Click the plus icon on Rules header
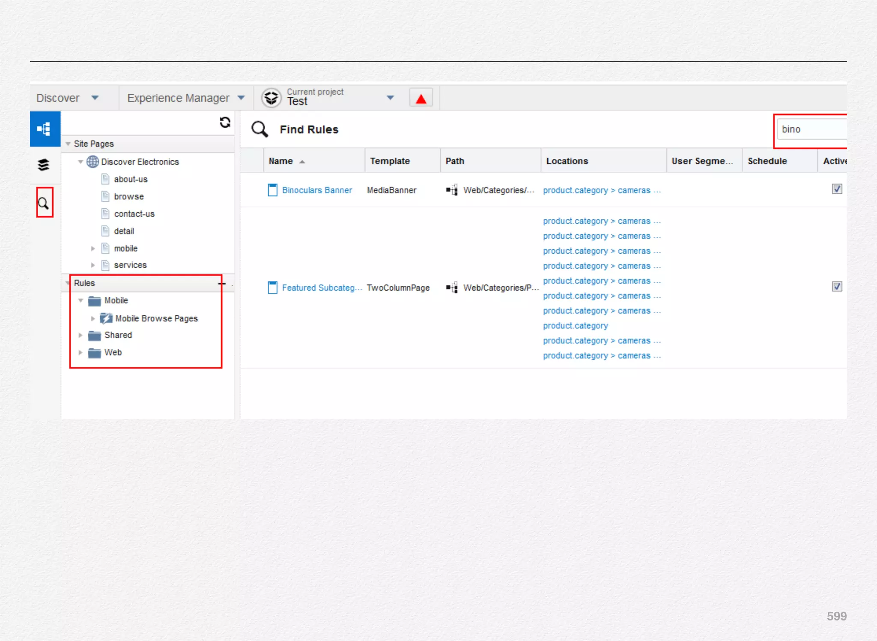 [221, 283]
